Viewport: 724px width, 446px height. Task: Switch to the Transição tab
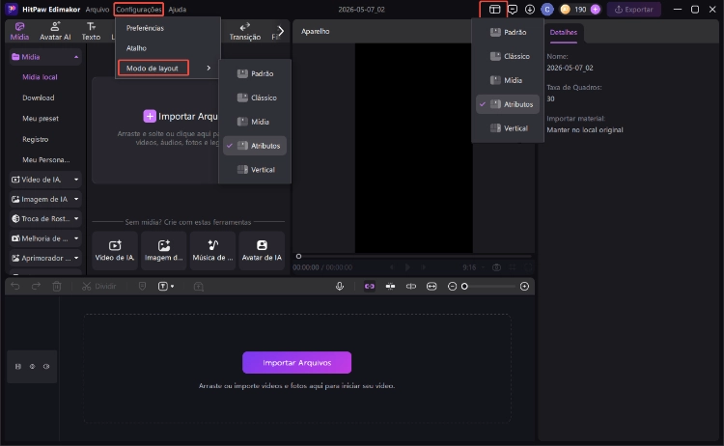pos(245,31)
